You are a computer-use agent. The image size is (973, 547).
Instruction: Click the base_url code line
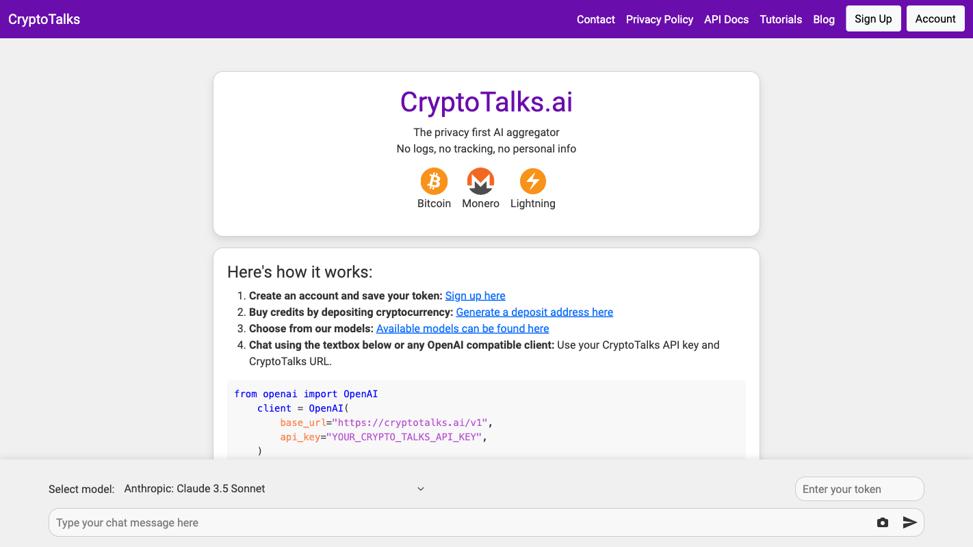pyautogui.click(x=387, y=423)
